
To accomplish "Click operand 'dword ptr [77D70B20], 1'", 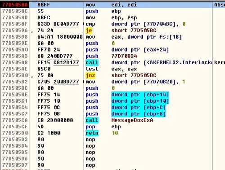I will 148,82.
